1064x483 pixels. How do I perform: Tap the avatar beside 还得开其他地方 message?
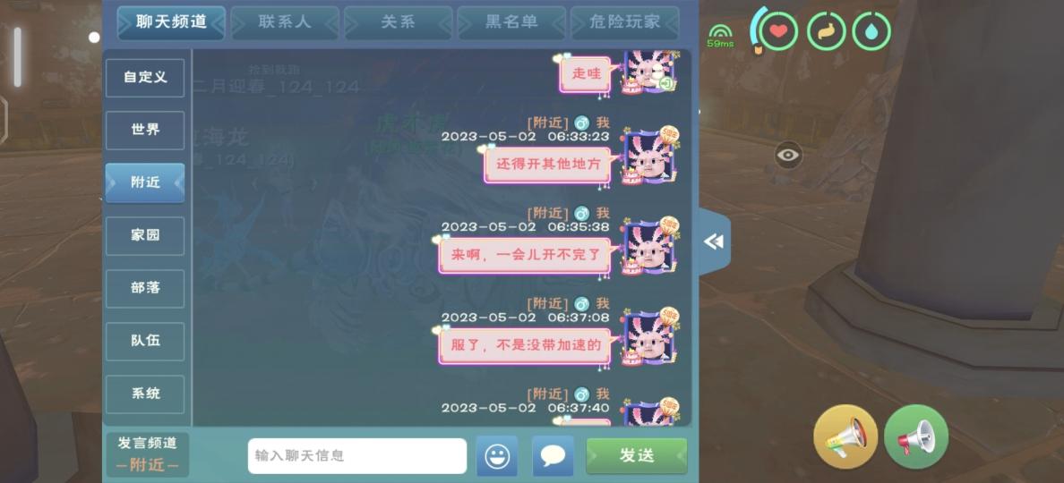[x=650, y=157]
